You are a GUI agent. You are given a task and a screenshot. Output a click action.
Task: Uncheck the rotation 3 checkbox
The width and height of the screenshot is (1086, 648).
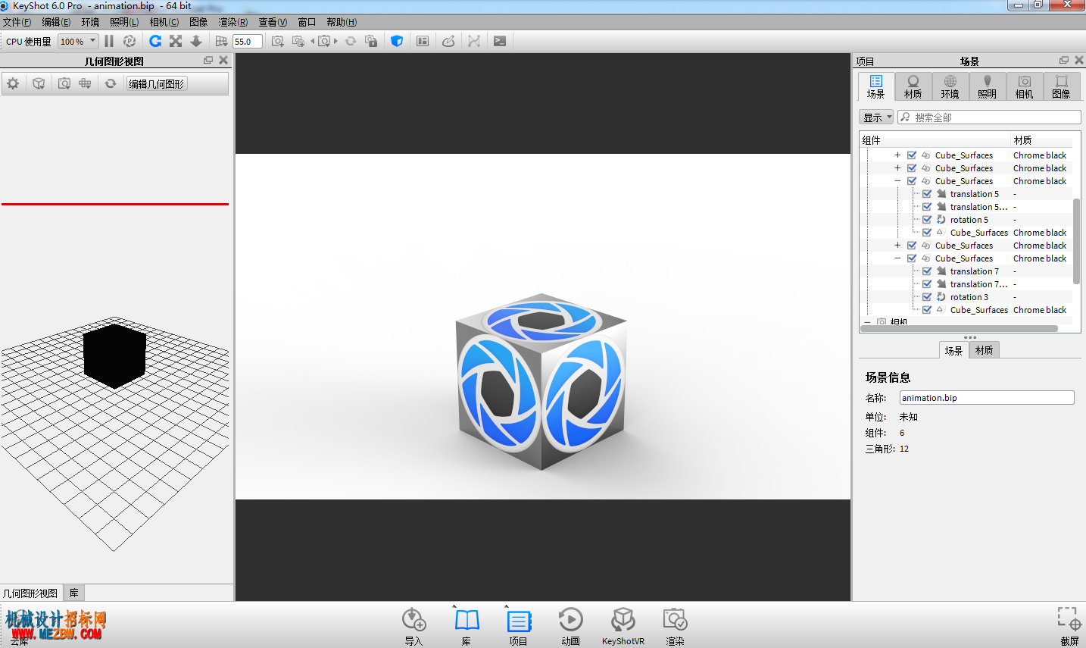point(927,297)
